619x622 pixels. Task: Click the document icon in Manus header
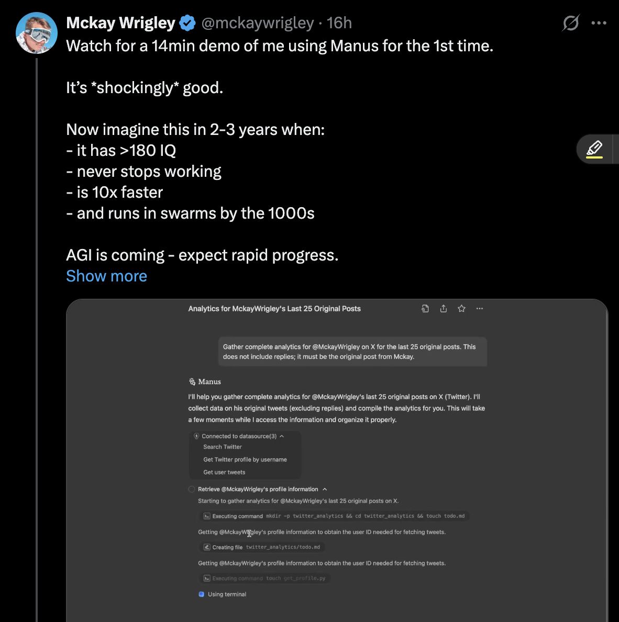click(x=425, y=309)
